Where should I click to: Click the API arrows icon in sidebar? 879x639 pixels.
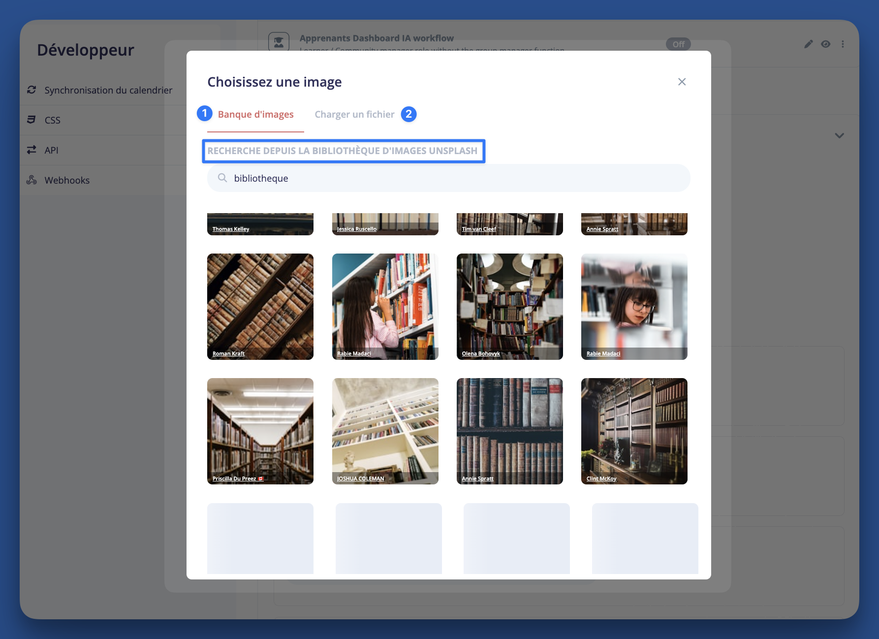[31, 150]
